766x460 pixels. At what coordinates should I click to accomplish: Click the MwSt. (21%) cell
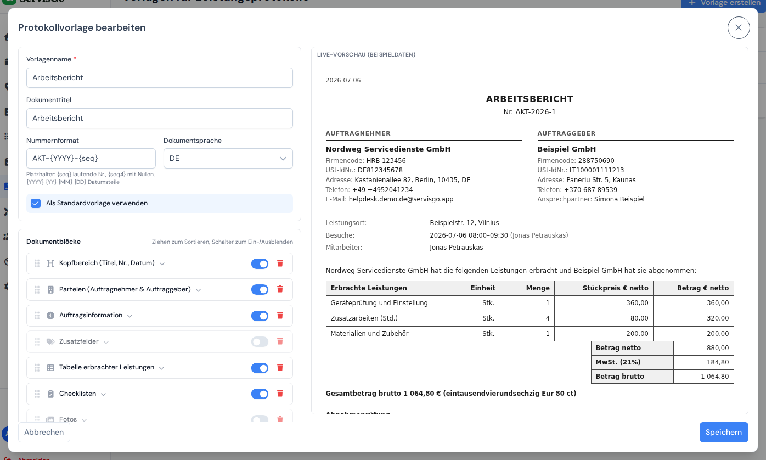tap(632, 362)
